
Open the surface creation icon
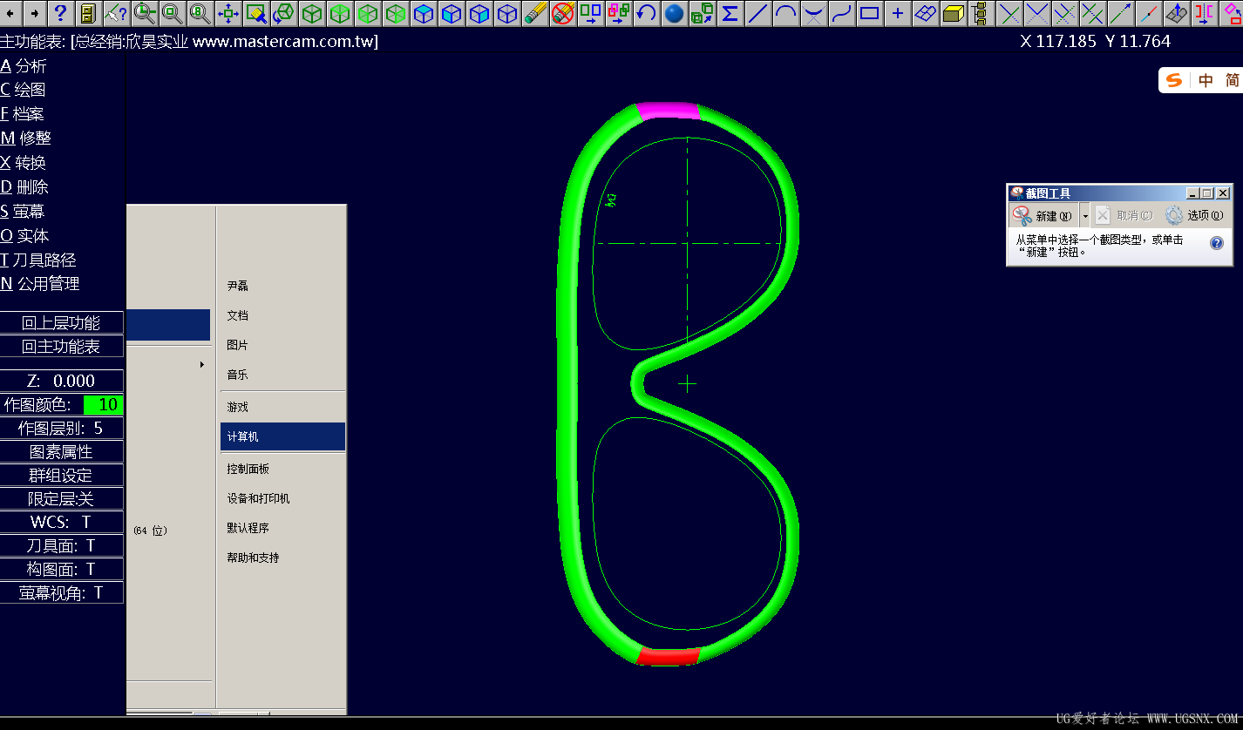(926, 13)
